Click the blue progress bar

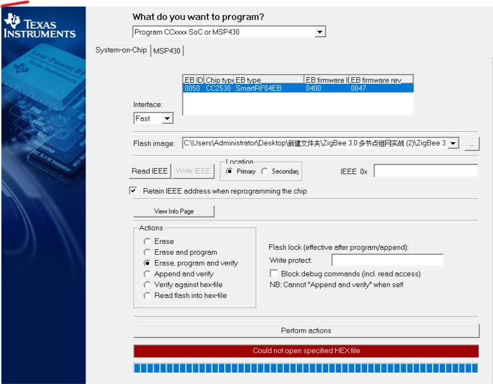click(x=306, y=368)
